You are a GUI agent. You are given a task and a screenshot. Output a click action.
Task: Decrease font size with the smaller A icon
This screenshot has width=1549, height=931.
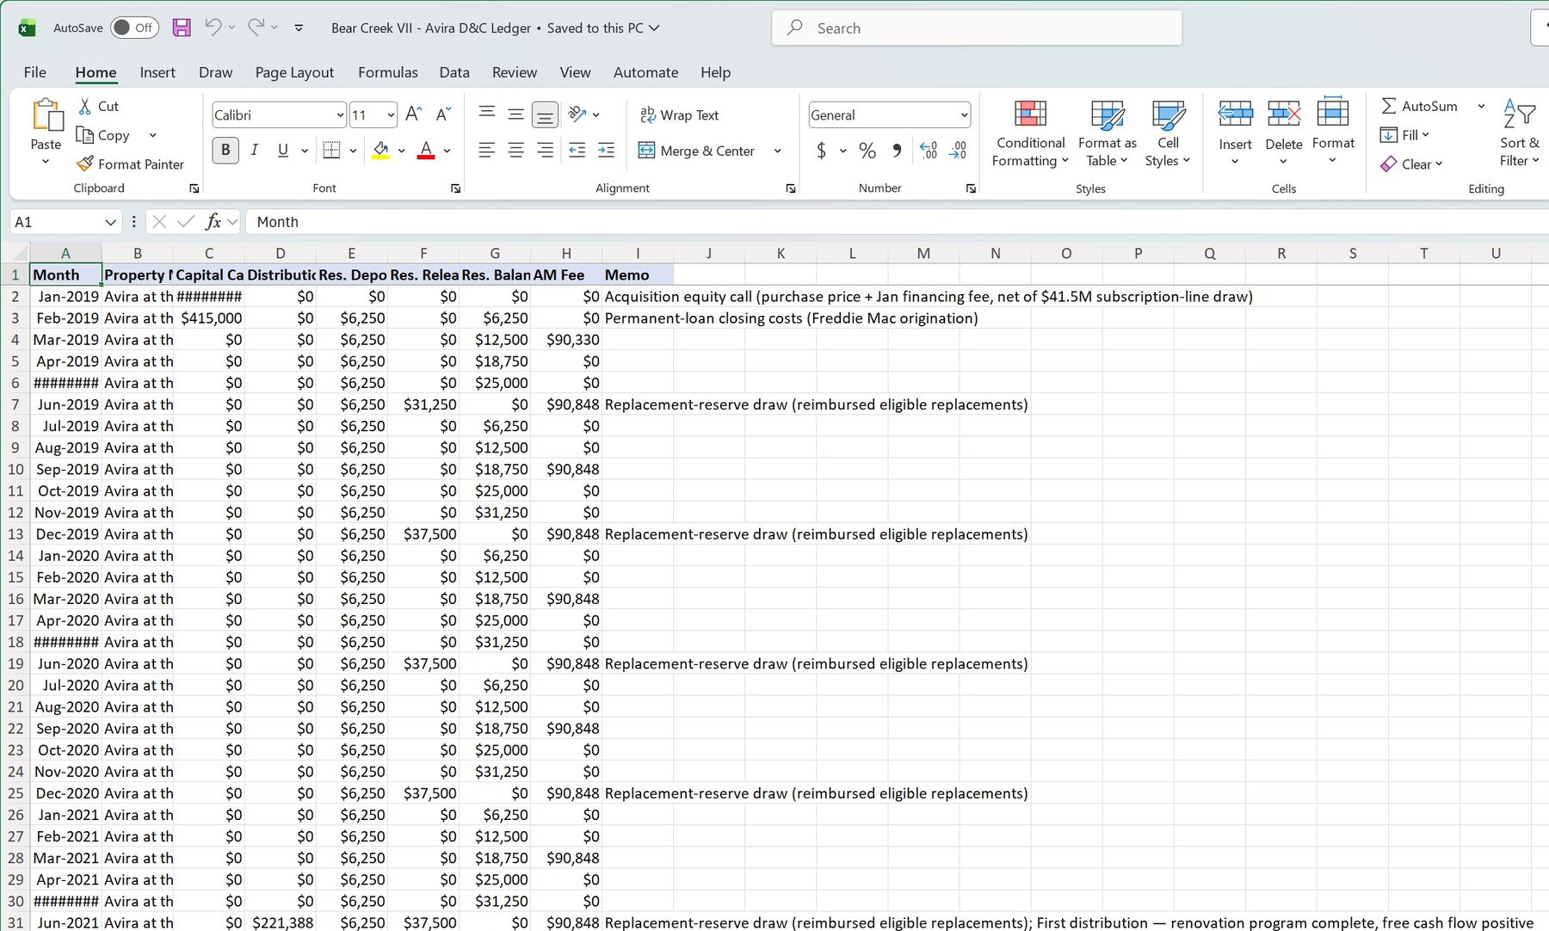pyautogui.click(x=443, y=114)
